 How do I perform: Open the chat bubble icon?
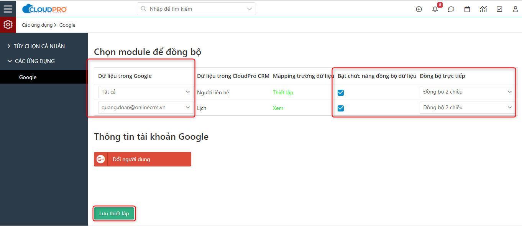coord(451,9)
